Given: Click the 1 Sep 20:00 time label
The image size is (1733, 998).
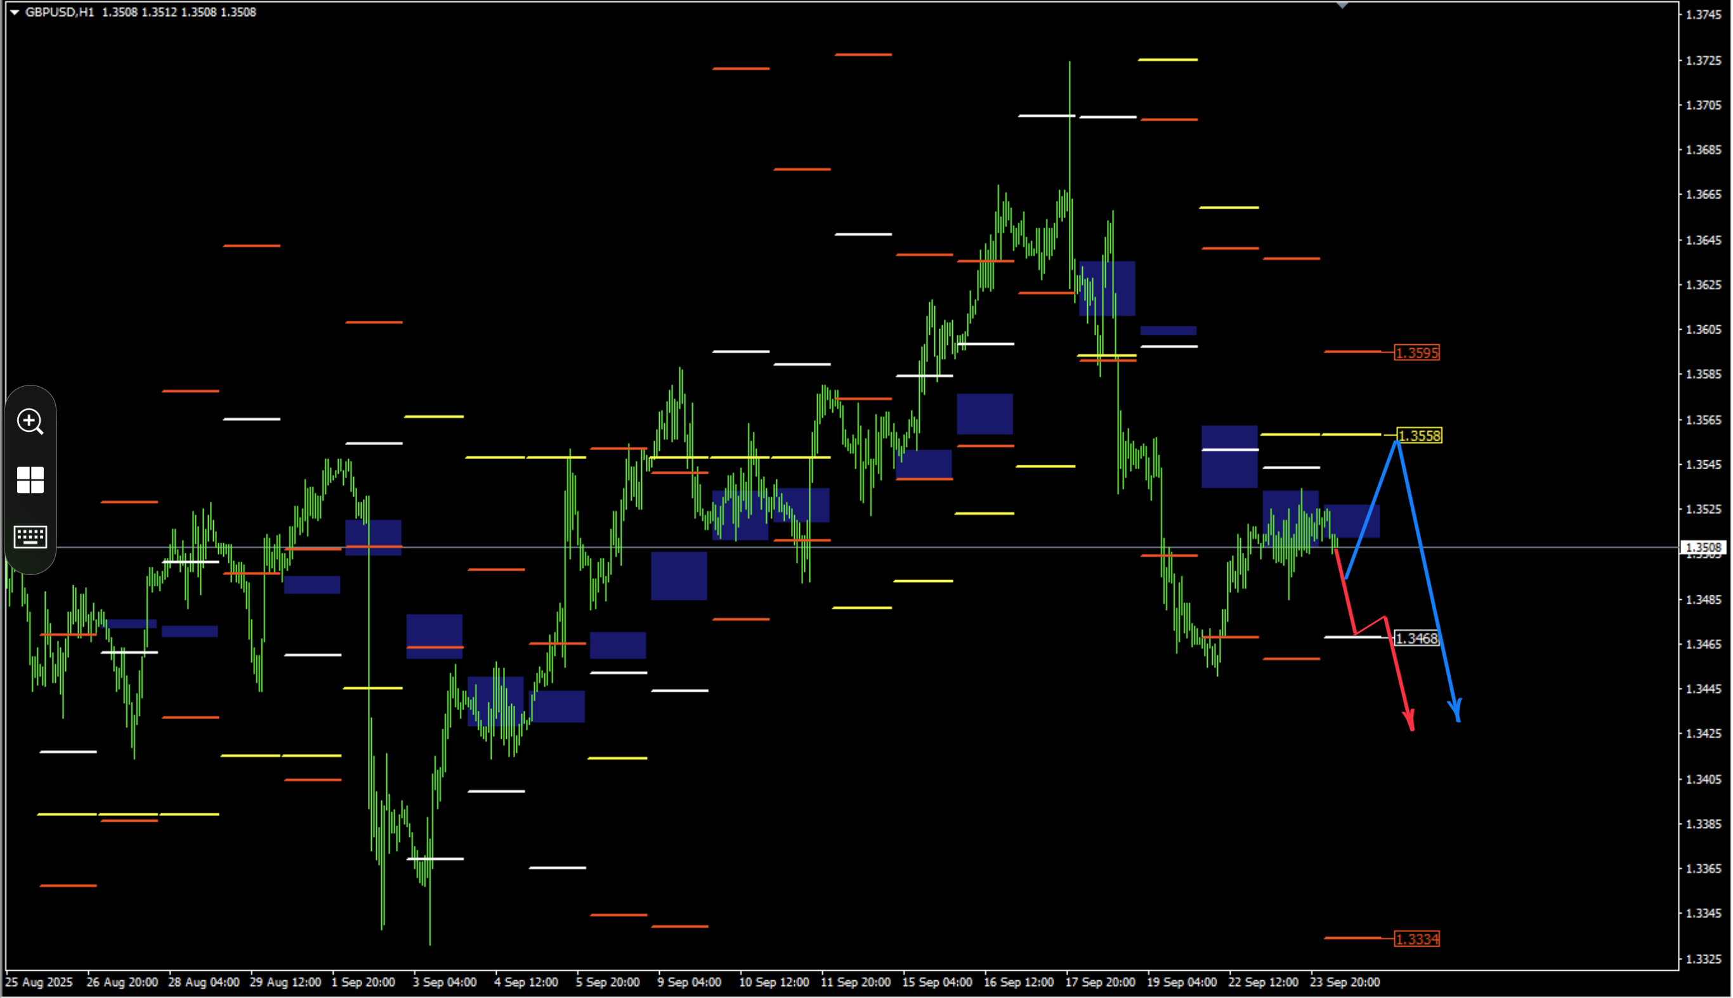Looking at the screenshot, I should 363,982.
